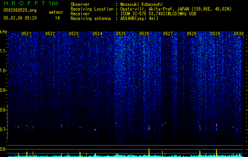The image size is (248, 157).
Task: Click the 1.1 kHz axis label
Action: click(x=4, y=51)
